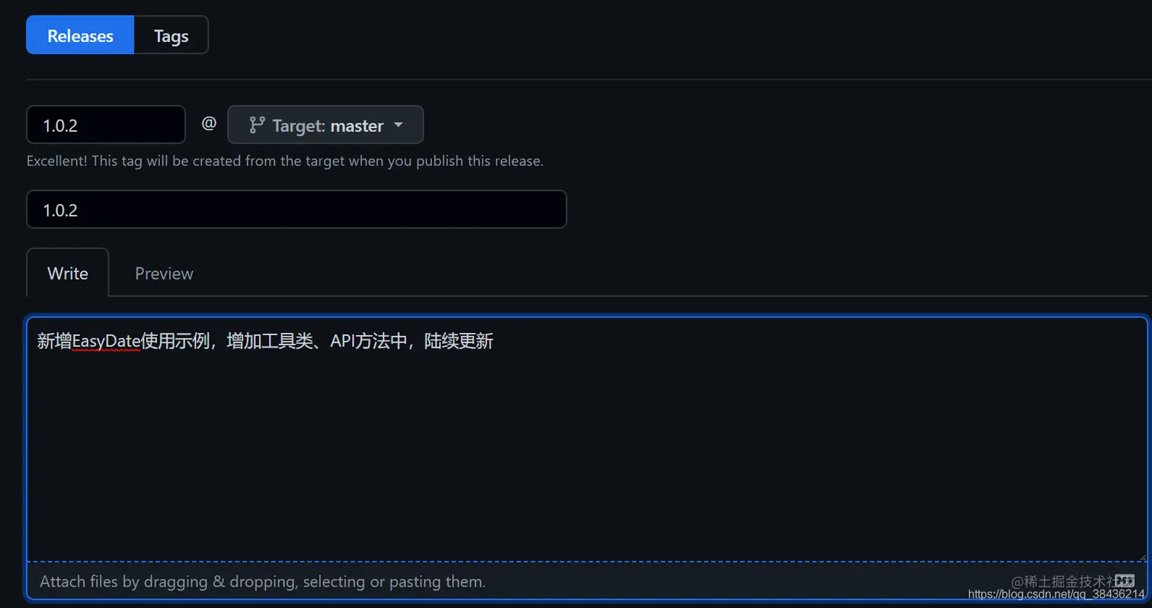Click the Attach files drop area
This screenshot has height=608, width=1152.
pyautogui.click(x=587, y=581)
